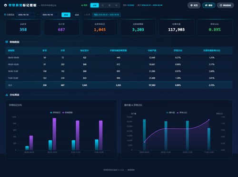Select the highlighted hourly granularity tab

(x=95, y=5)
